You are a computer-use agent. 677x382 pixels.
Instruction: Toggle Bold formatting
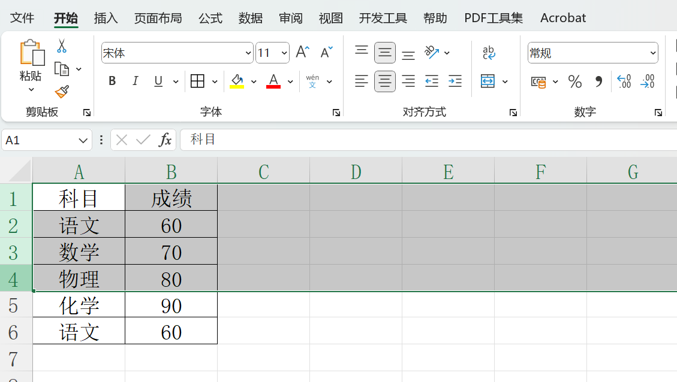click(112, 81)
